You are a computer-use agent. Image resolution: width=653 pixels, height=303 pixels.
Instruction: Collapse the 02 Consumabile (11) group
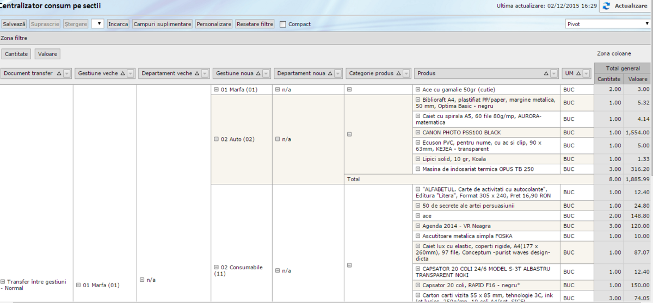pos(216,268)
